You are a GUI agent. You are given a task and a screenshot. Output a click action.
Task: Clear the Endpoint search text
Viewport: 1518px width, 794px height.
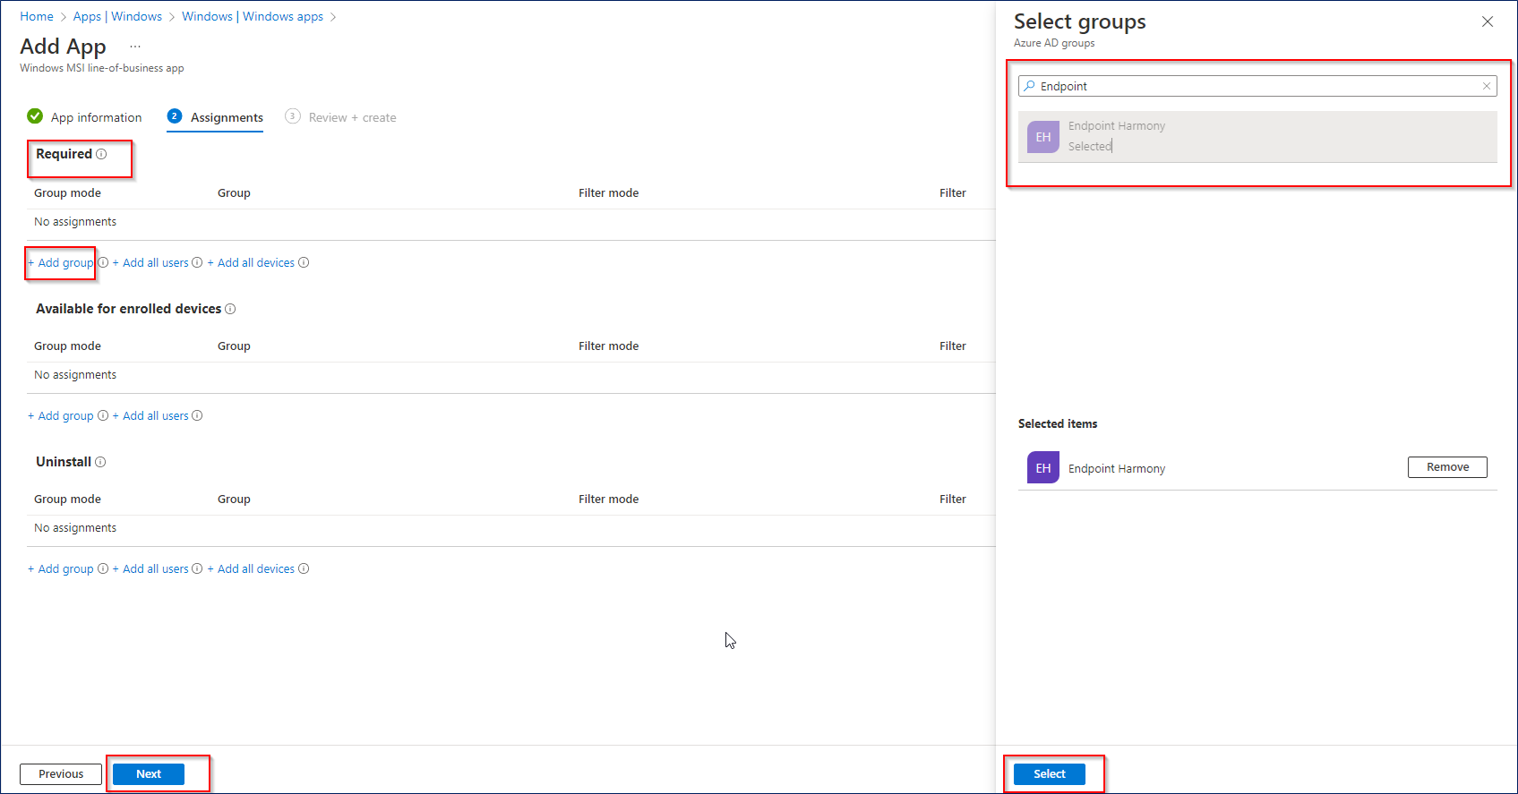(x=1487, y=86)
